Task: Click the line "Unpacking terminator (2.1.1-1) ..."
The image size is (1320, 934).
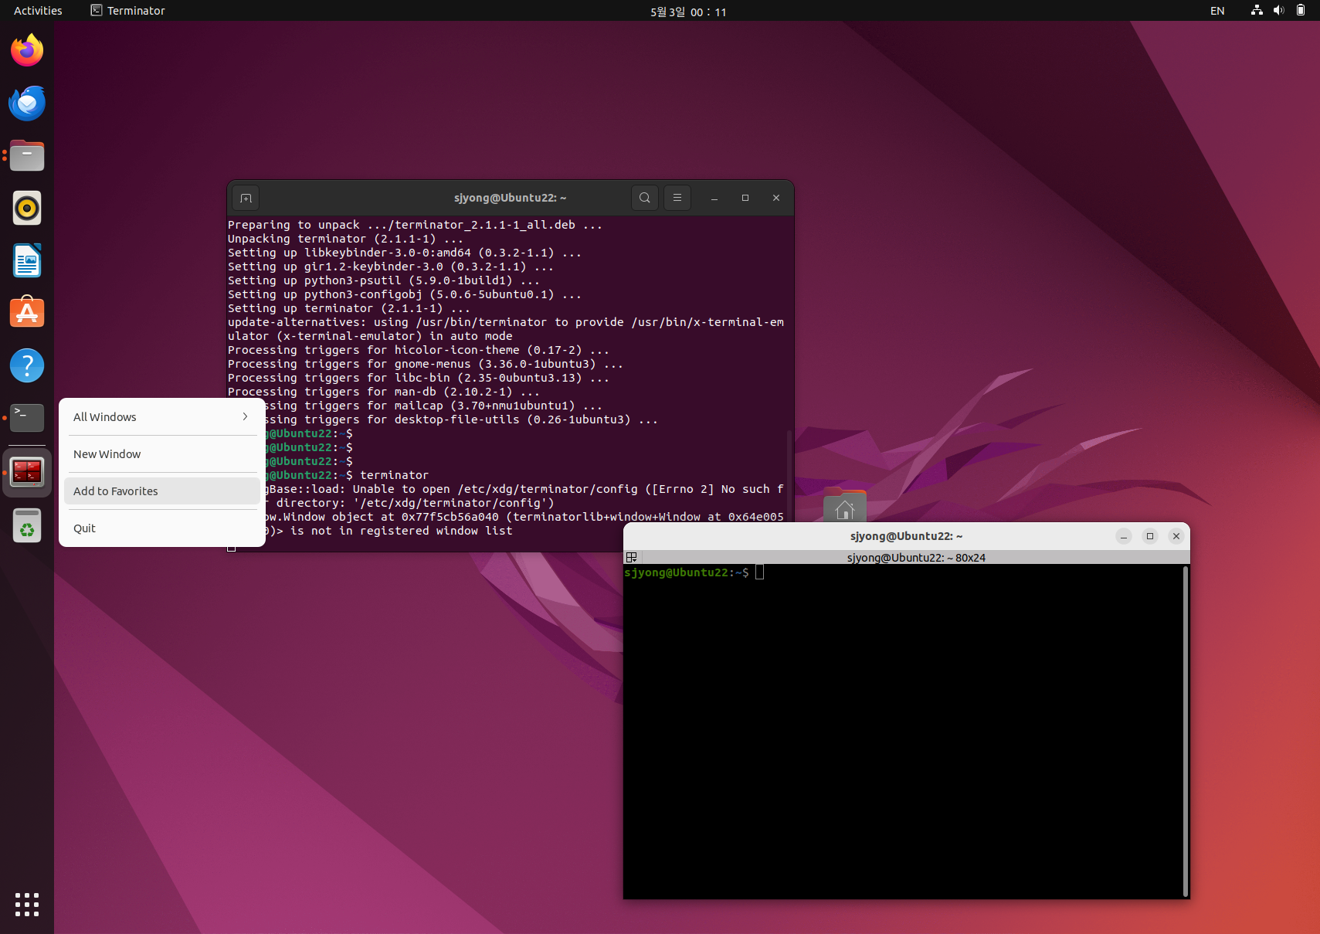Action: [345, 239]
